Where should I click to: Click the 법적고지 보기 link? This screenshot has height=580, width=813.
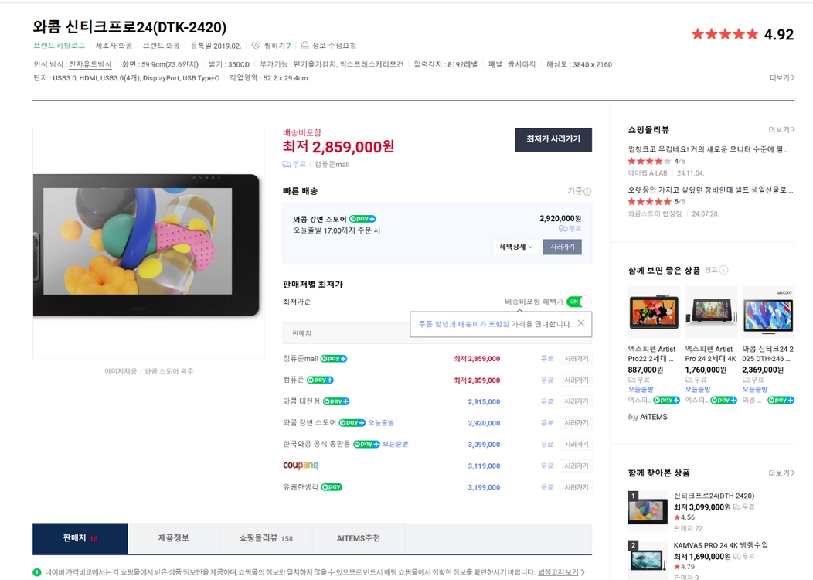tap(558, 572)
